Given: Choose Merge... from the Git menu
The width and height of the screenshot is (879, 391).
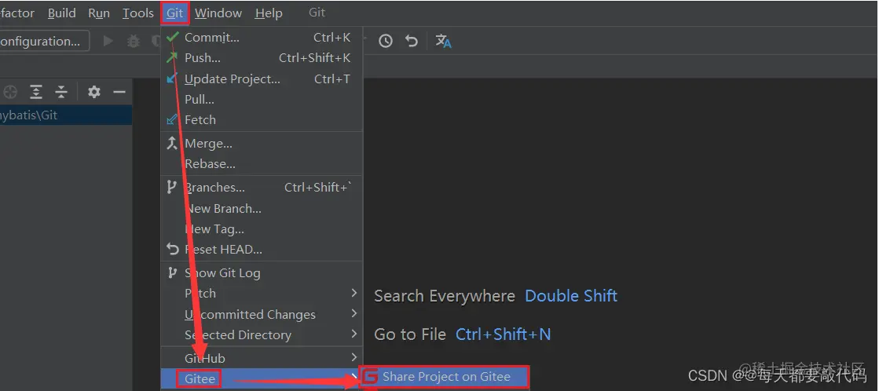Looking at the screenshot, I should pos(262,144).
